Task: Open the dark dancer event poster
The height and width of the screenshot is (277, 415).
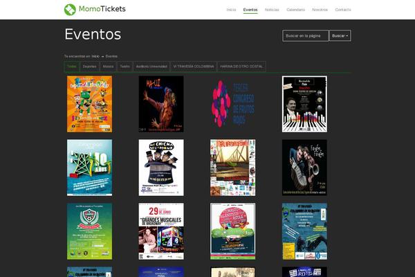Action: [161, 104]
